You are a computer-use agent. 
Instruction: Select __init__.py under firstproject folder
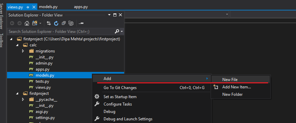[x=44, y=106]
